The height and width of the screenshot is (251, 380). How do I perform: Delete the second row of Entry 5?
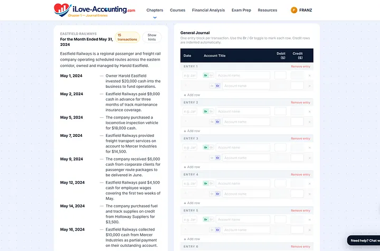(x=309, y=230)
